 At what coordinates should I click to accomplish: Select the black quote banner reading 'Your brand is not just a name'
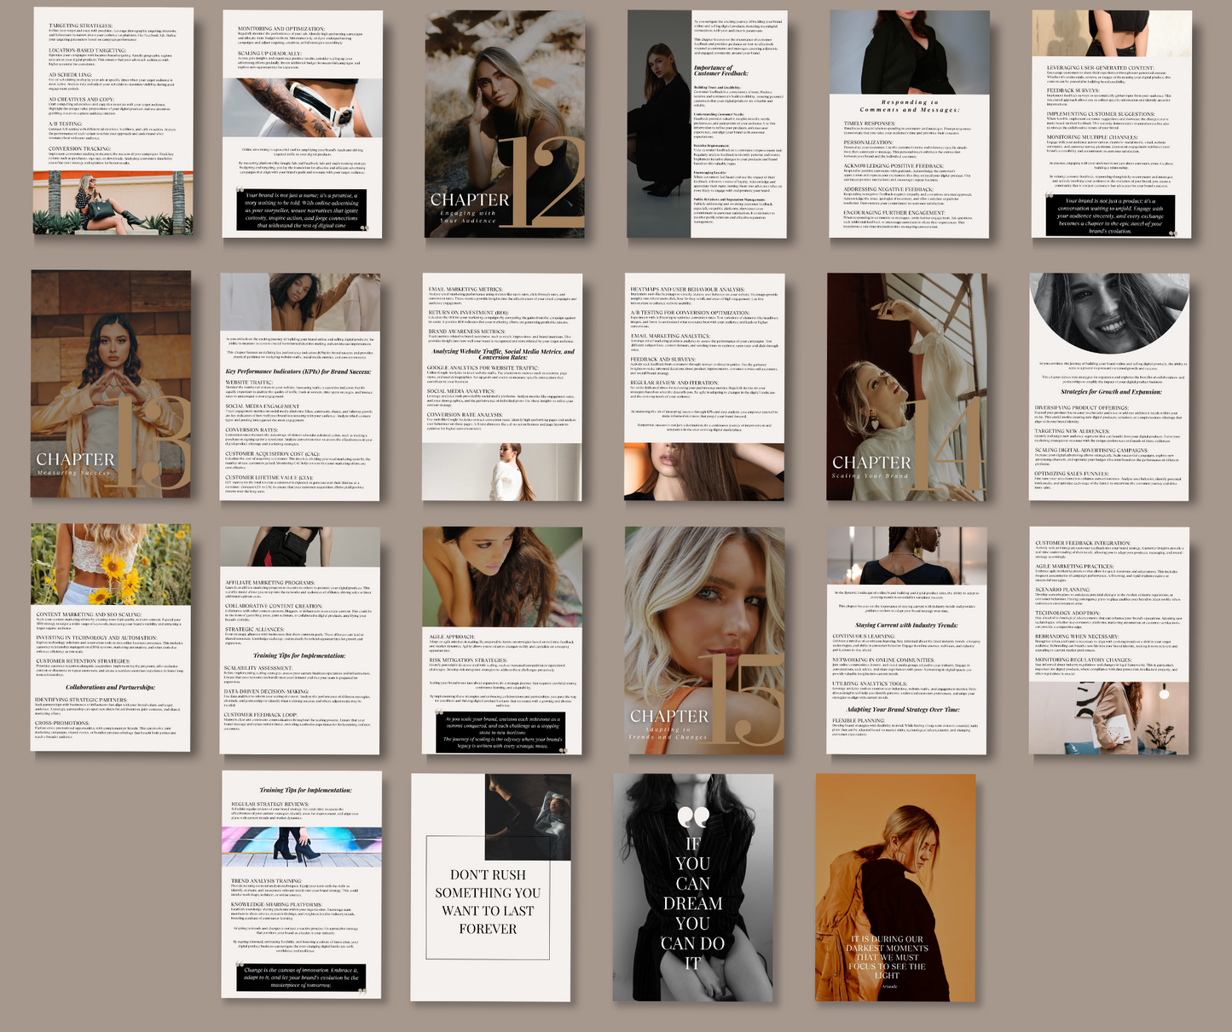pyautogui.click(x=300, y=209)
